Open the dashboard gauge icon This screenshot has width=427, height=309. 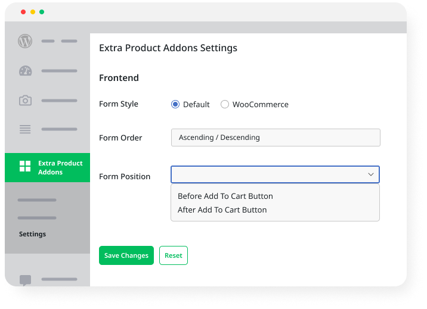click(25, 71)
